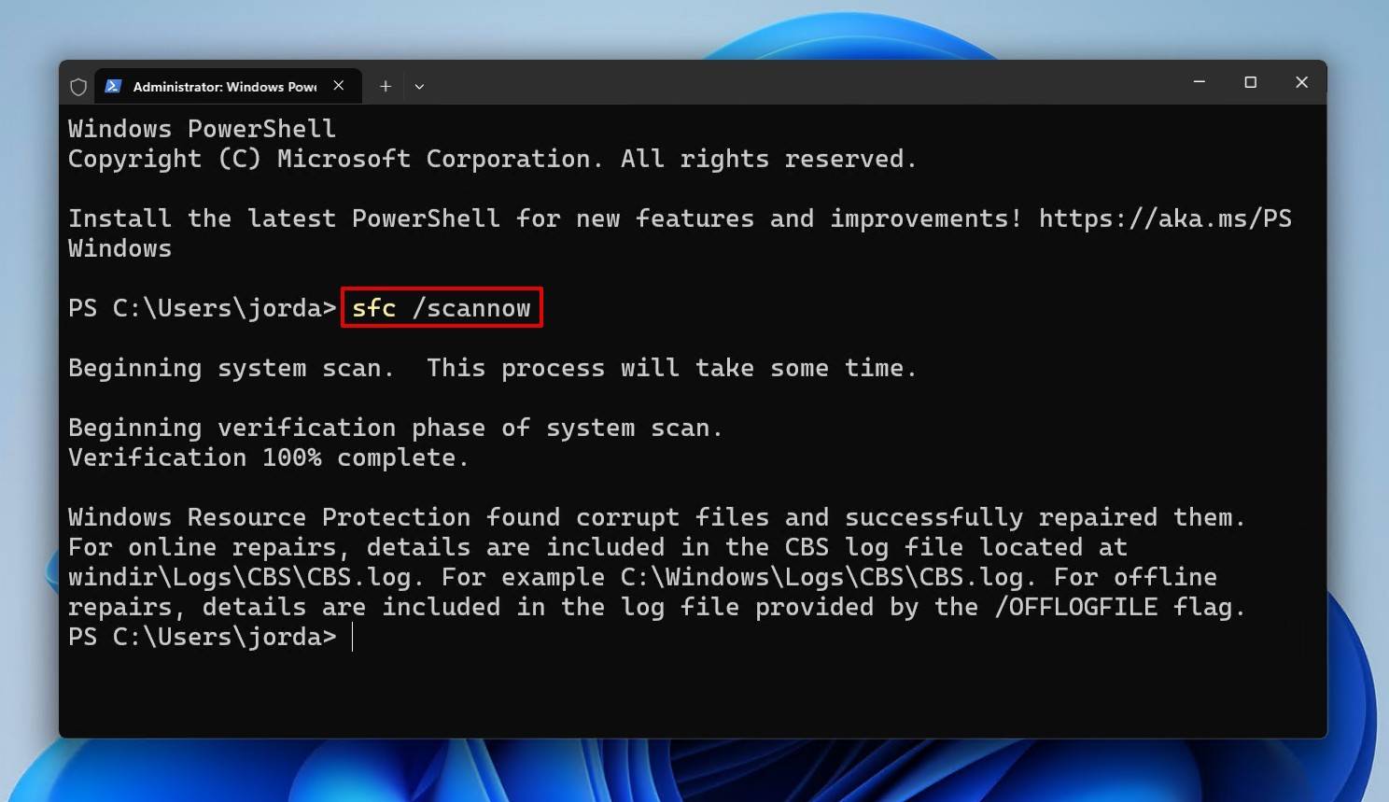1389x802 pixels.
Task: Select the Administrator: Windows PowerShell tab title
Action: coord(224,87)
